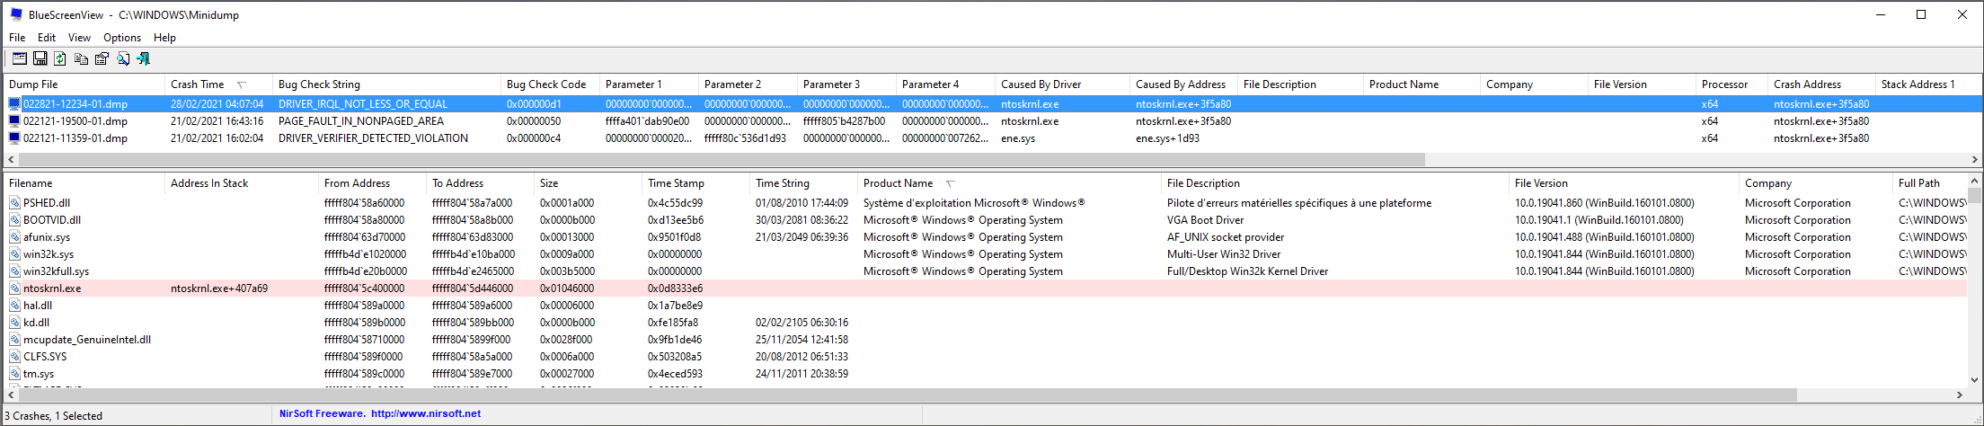Click the Exit door icon
The height and width of the screenshot is (426, 1984).
pyautogui.click(x=143, y=58)
